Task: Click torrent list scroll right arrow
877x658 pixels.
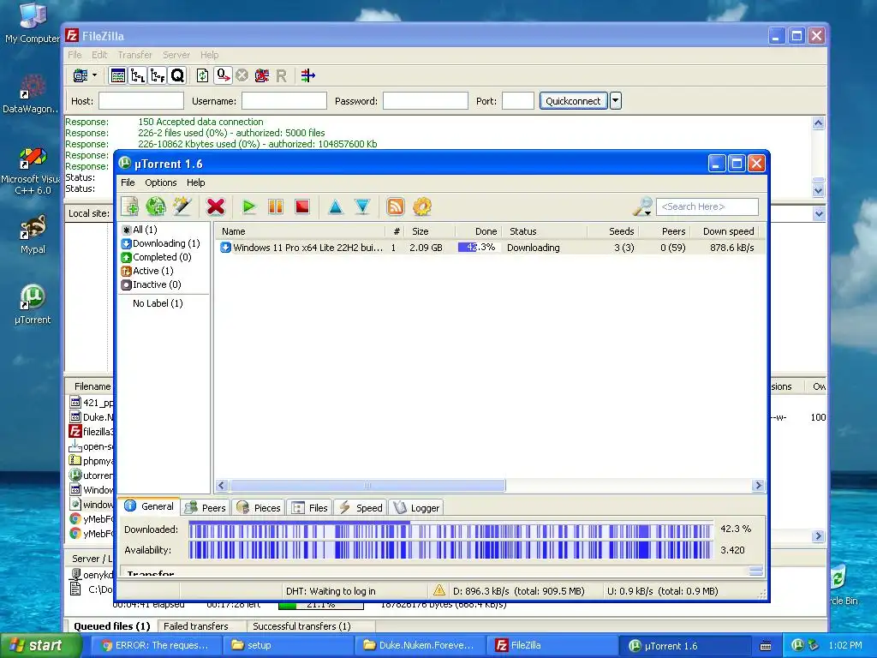Action: (x=758, y=485)
